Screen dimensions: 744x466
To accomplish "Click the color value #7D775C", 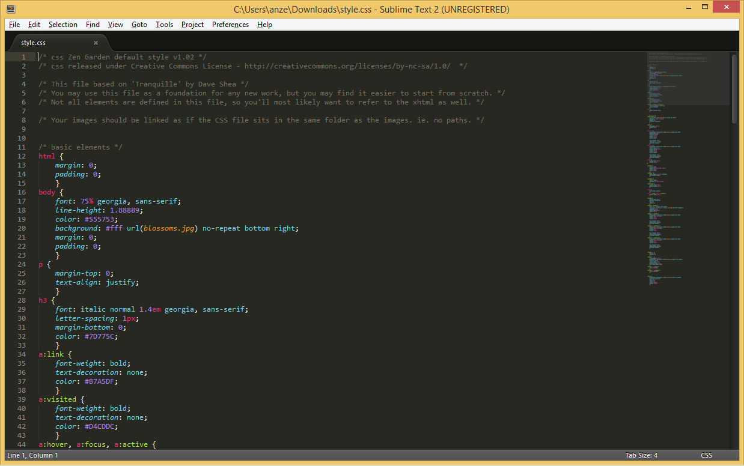I will click(99, 336).
